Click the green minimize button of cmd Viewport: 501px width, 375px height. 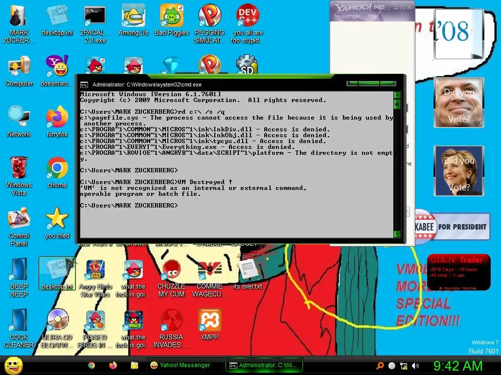click(x=353, y=83)
